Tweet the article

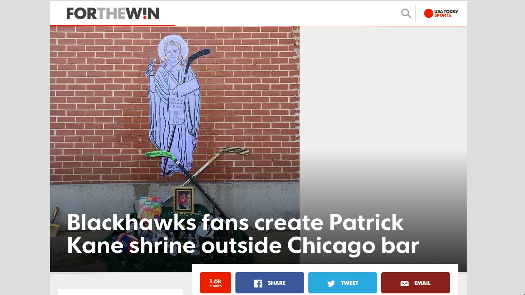pos(342,283)
